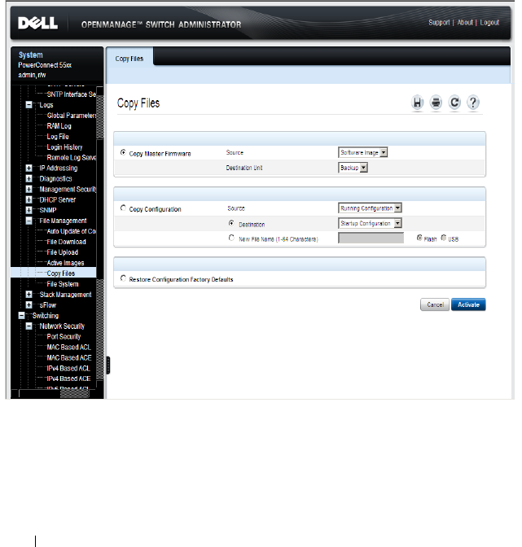Expand the sFlow tree node

click(29, 305)
